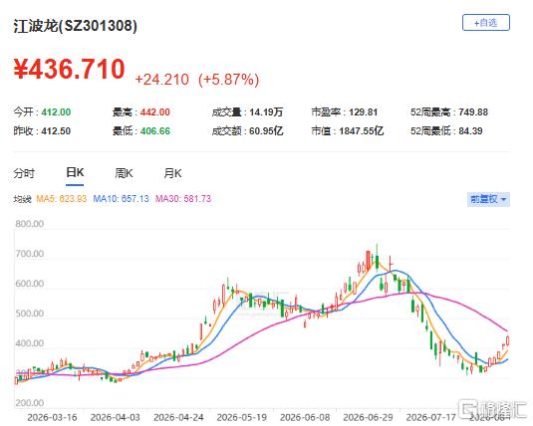Image resolution: width=533 pixels, height=426 pixels.
Task: Select the day low value 406.66
Action: click(x=155, y=131)
